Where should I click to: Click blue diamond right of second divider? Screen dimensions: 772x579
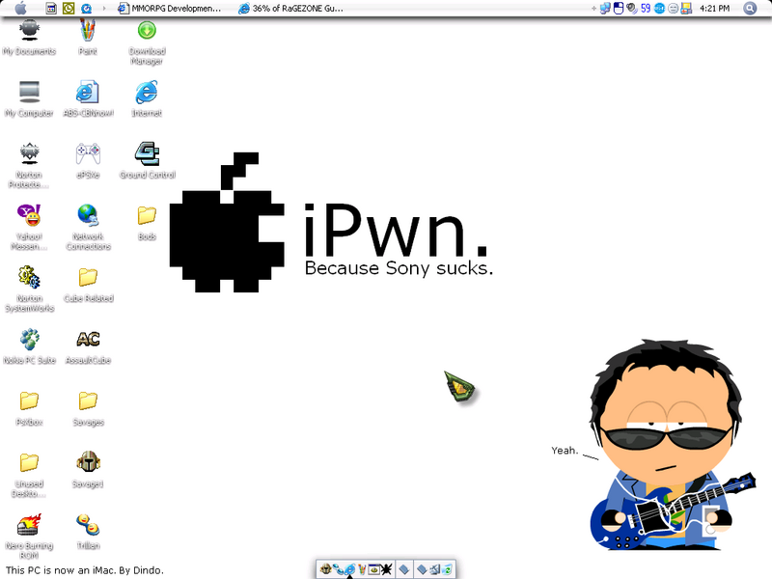point(423,569)
